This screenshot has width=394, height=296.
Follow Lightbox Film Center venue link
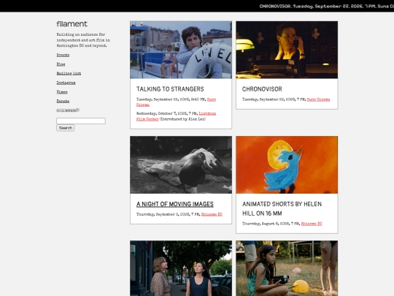coord(176,116)
